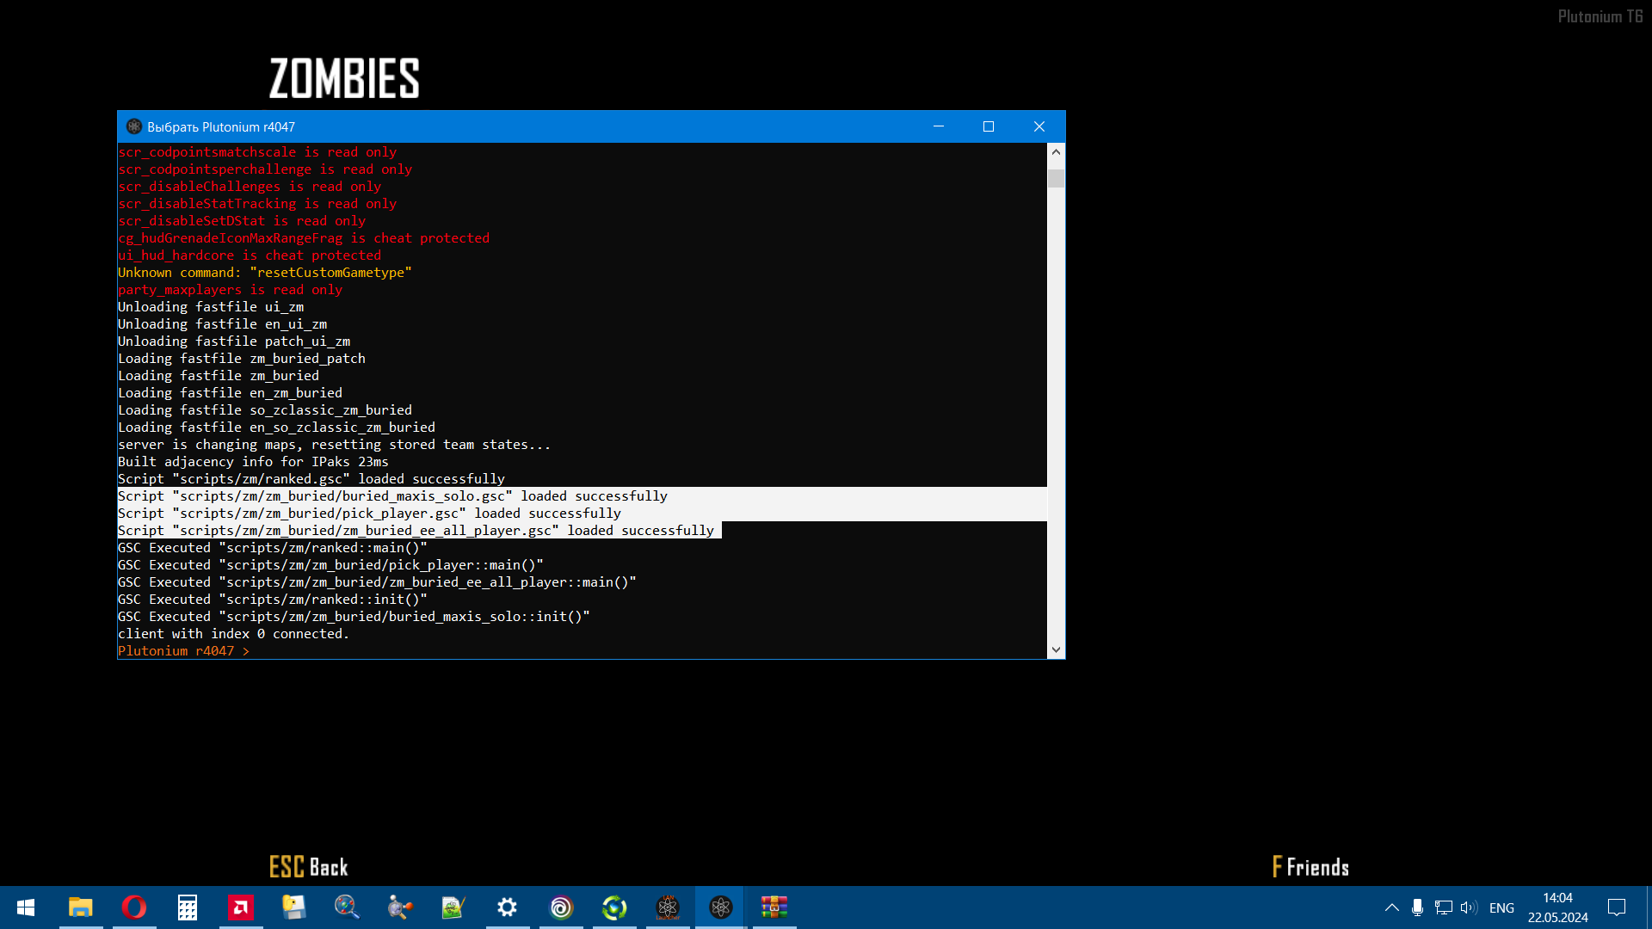Show hidden tray icons chevron
1652x929 pixels.
tap(1391, 907)
